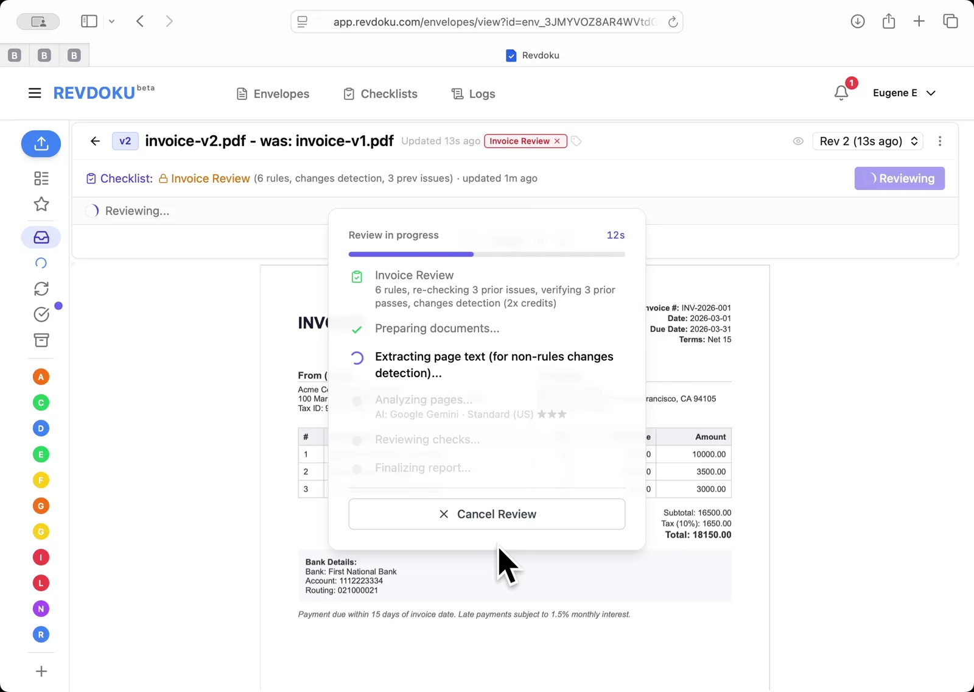Select the dashboard grid icon in sidebar
The width and height of the screenshot is (974, 692).
pos(41,178)
